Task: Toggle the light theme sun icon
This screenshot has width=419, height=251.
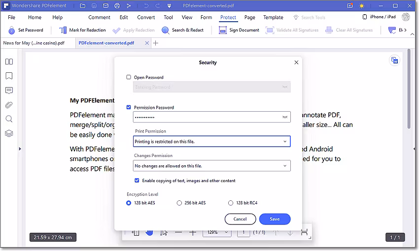Action: point(361,5)
